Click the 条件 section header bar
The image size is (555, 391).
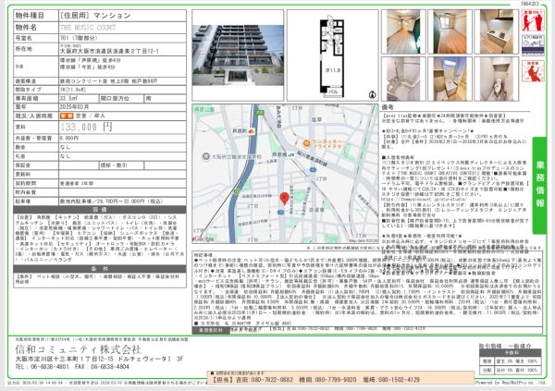click(x=100, y=269)
